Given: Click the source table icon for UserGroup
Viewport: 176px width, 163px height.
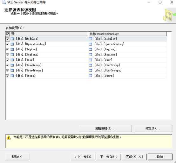Looking at the screenshot, I should (x=12, y=65).
